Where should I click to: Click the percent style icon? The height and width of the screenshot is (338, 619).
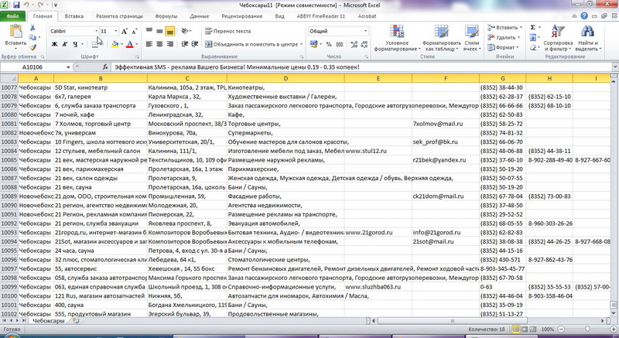(329, 44)
